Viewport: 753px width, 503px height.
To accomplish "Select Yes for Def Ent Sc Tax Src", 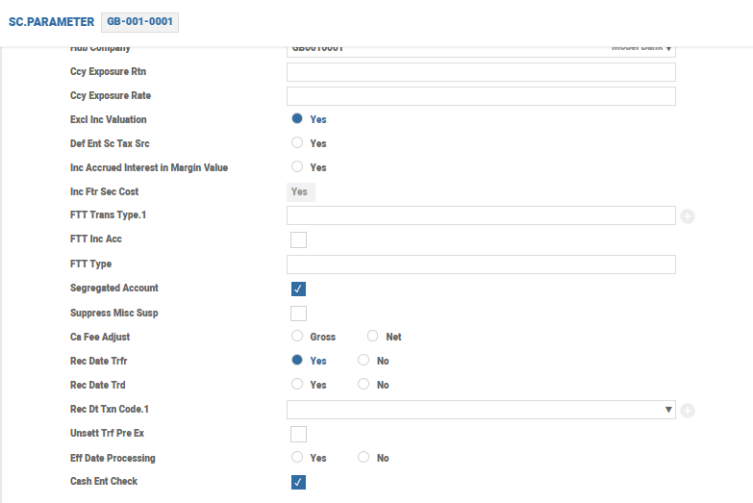I will point(297,143).
